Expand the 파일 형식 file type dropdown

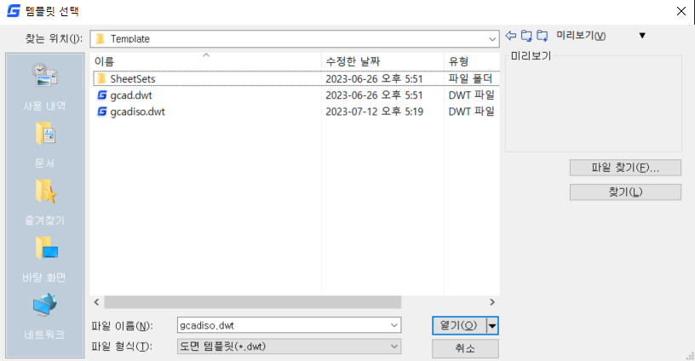(394, 347)
